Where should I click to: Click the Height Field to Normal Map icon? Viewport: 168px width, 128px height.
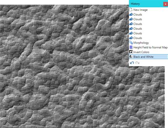131,47
